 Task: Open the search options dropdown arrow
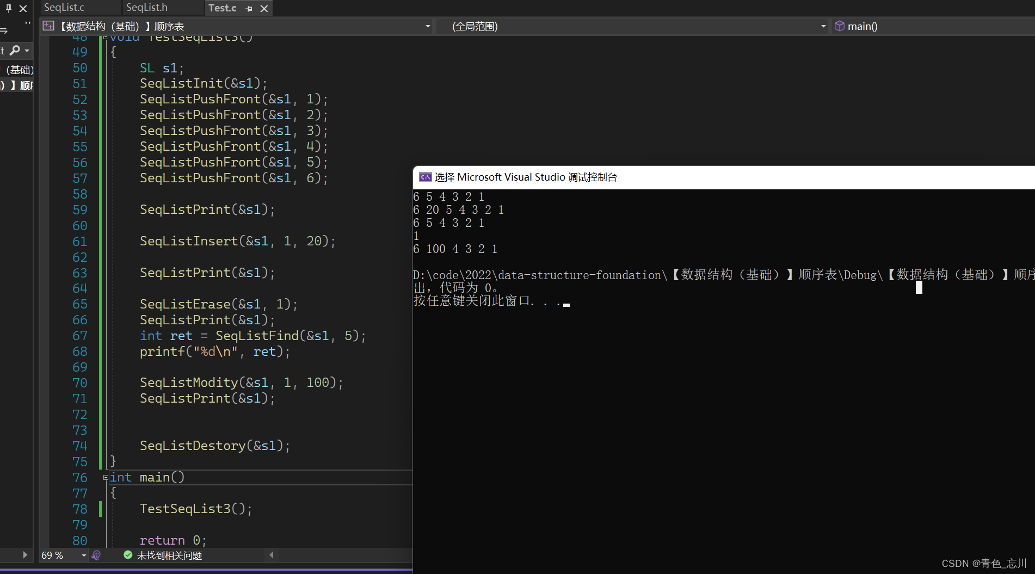(27, 51)
